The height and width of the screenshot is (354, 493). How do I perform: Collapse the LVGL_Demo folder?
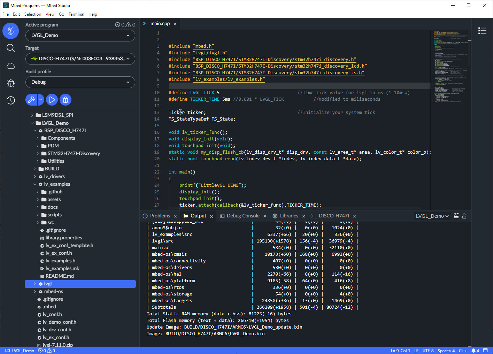pyautogui.click(x=32, y=123)
